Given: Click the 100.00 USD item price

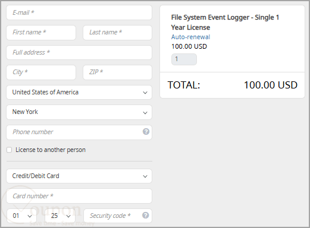Looking at the screenshot, I should 189,46.
